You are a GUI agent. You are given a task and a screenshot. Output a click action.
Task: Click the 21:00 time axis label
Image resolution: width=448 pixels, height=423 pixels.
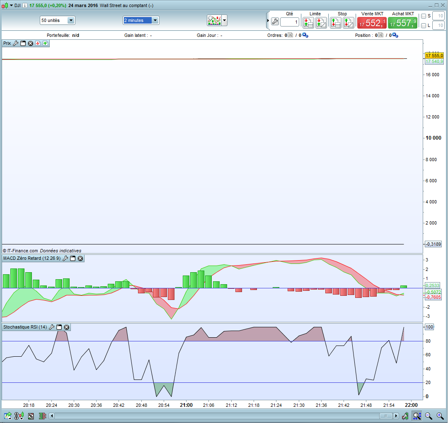(x=186, y=405)
